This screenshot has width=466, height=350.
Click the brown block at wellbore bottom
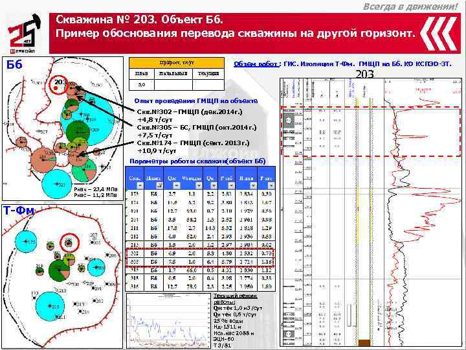(364, 343)
